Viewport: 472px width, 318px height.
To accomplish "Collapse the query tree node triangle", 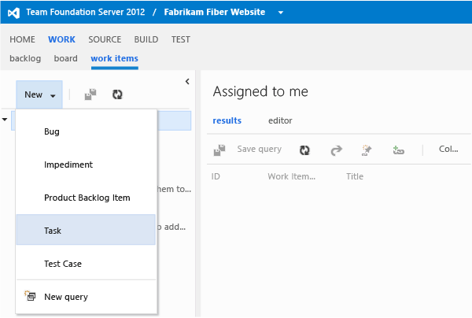I will 5,120.
